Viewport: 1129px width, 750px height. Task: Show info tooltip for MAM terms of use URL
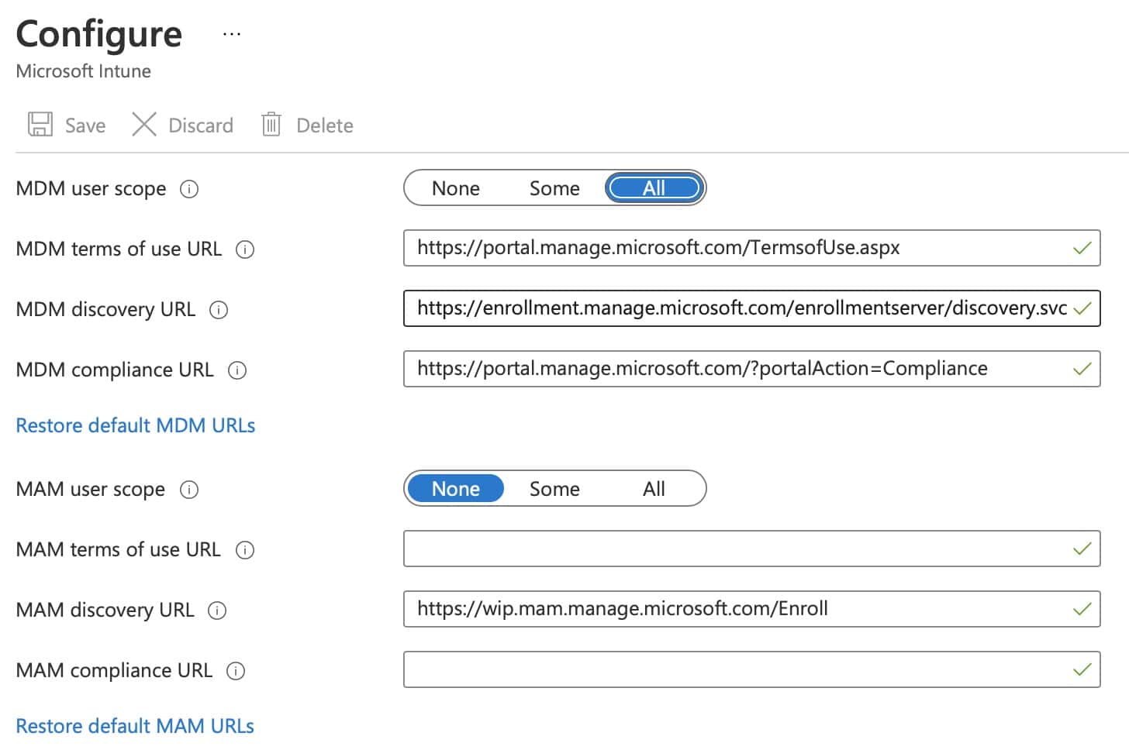[245, 550]
